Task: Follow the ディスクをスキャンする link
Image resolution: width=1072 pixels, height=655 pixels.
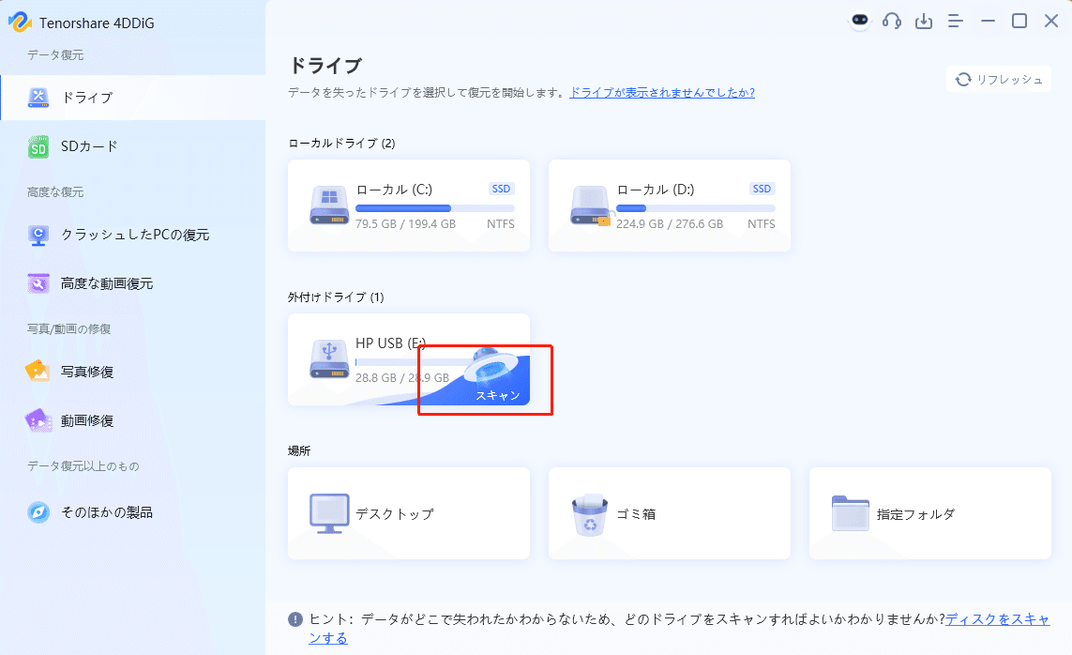Action: tap(997, 619)
